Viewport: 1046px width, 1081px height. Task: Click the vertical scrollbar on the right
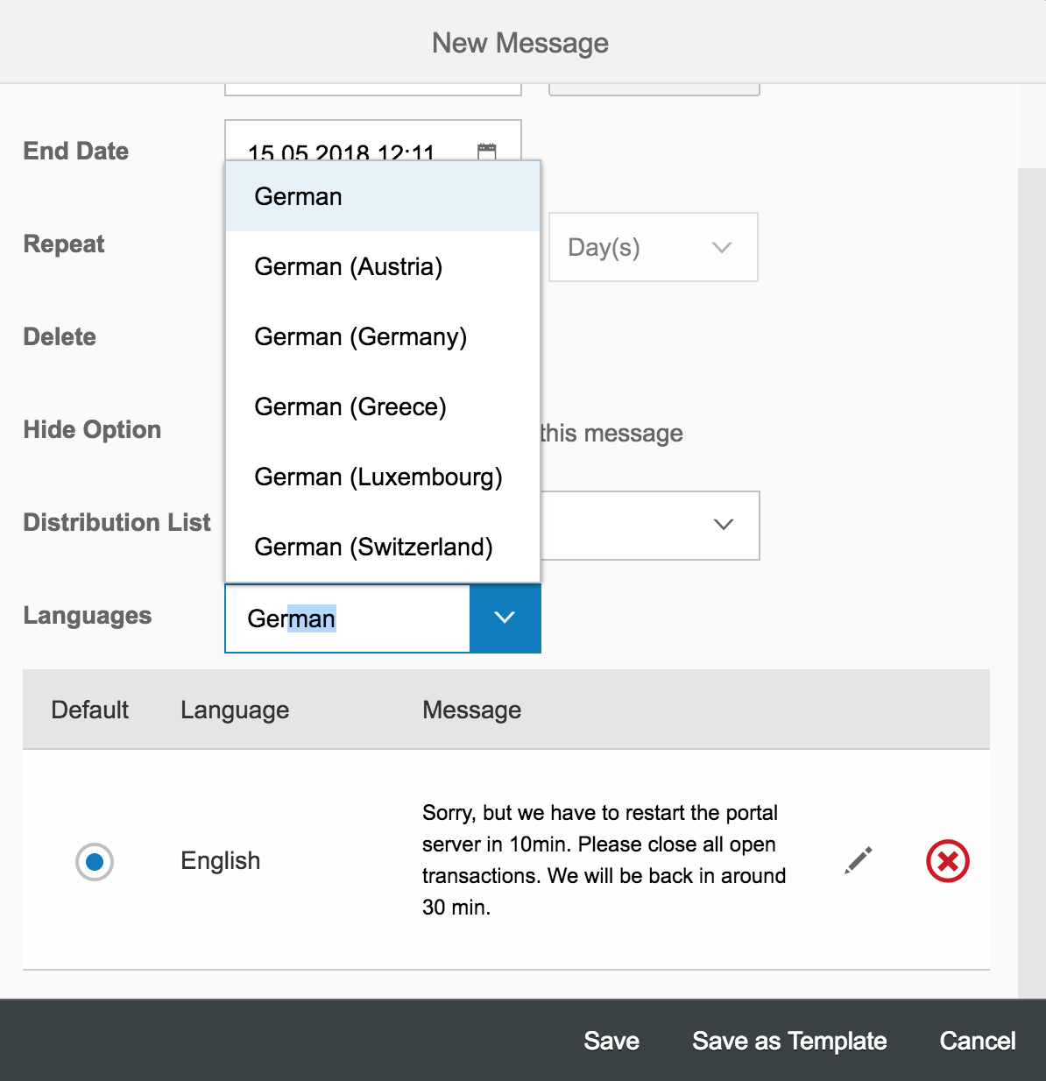[x=1032, y=583]
